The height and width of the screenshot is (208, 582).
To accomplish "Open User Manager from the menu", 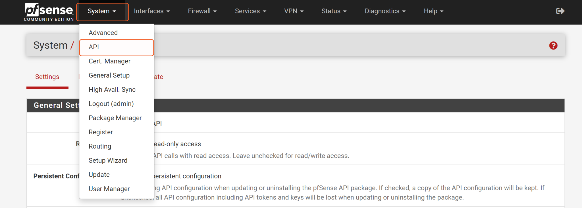I will pyautogui.click(x=109, y=189).
